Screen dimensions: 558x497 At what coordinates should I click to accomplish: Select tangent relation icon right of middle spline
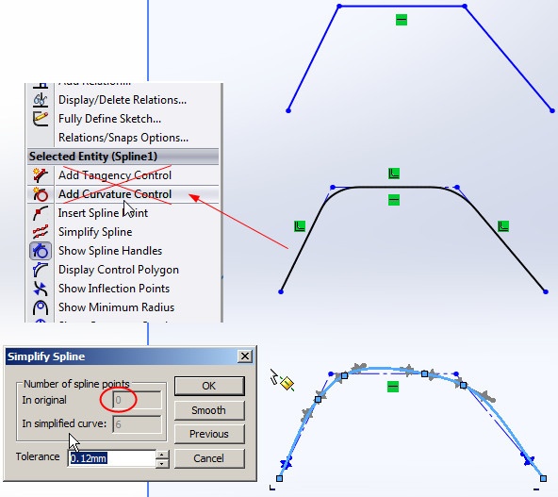click(503, 226)
